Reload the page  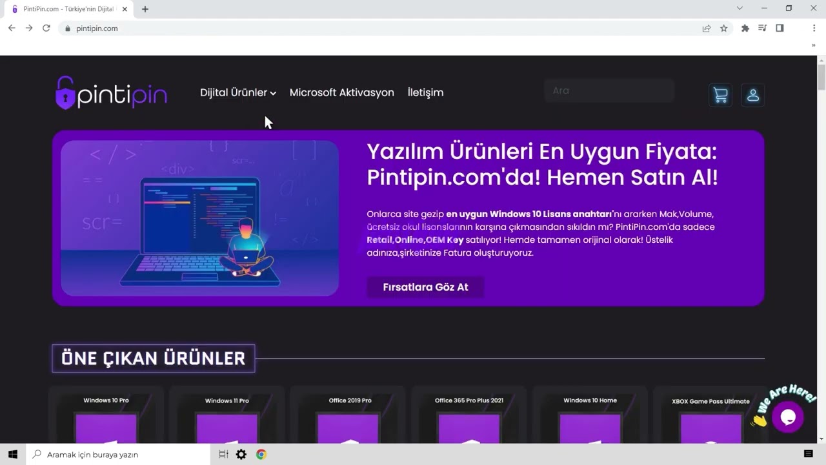(46, 28)
